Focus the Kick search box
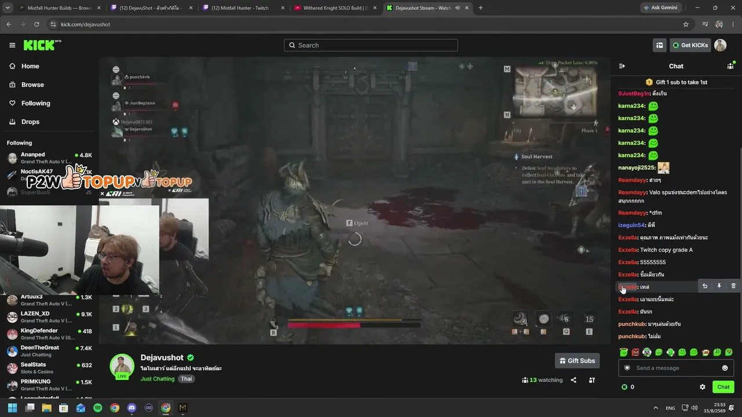 pyautogui.click(x=371, y=45)
